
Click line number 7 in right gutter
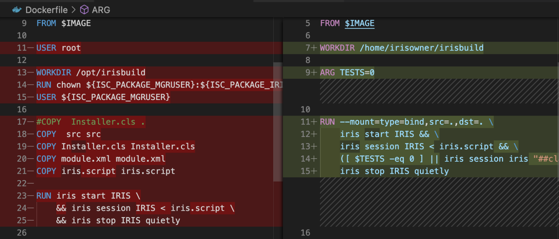click(307, 48)
